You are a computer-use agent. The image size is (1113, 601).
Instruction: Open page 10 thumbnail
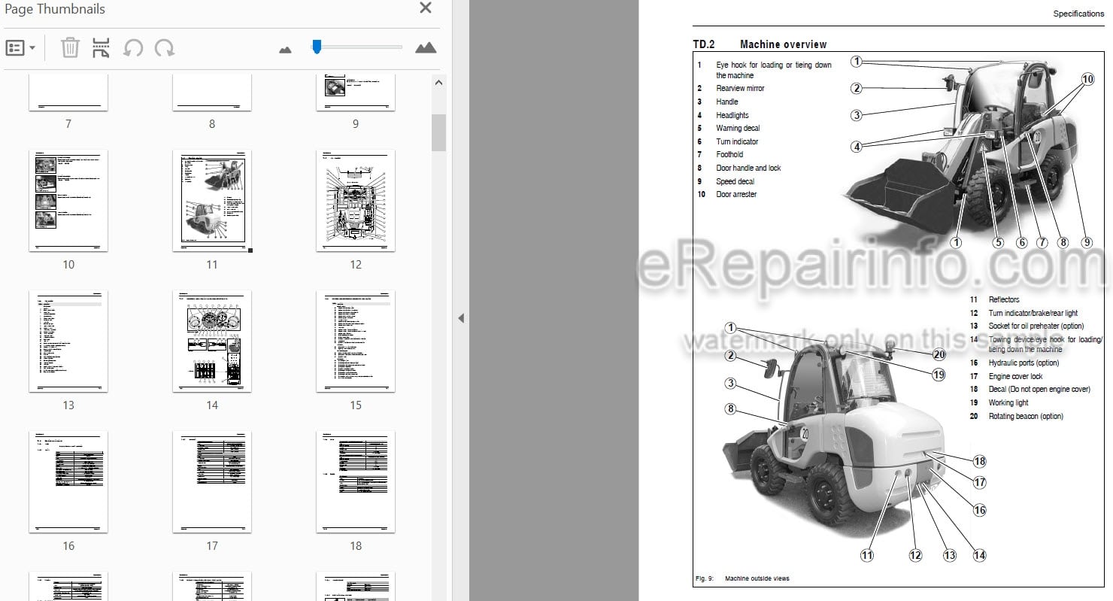coord(68,200)
